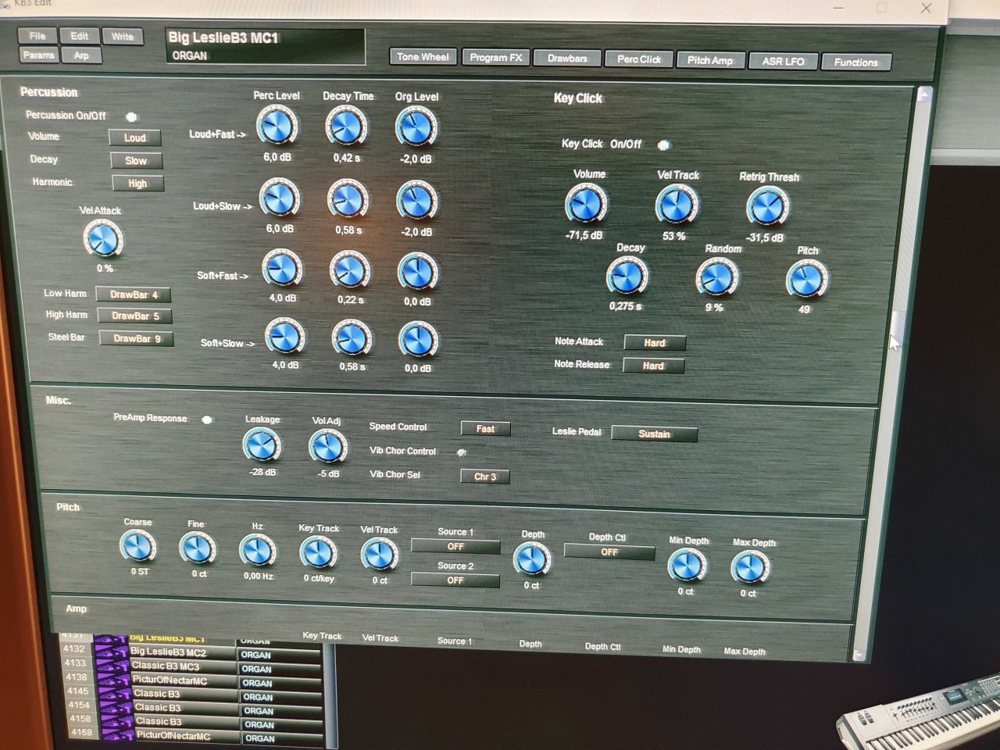Switch to the Functions tab

856,62
